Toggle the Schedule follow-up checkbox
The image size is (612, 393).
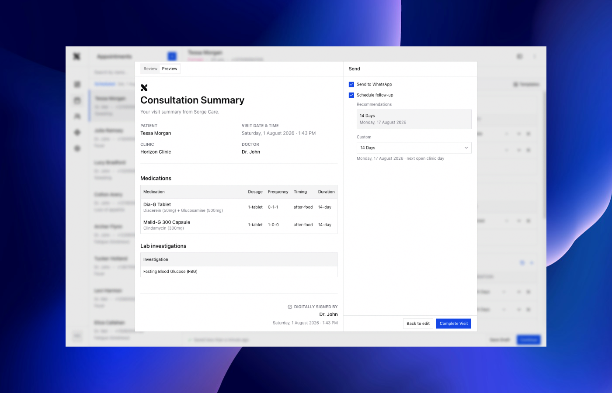click(x=351, y=95)
